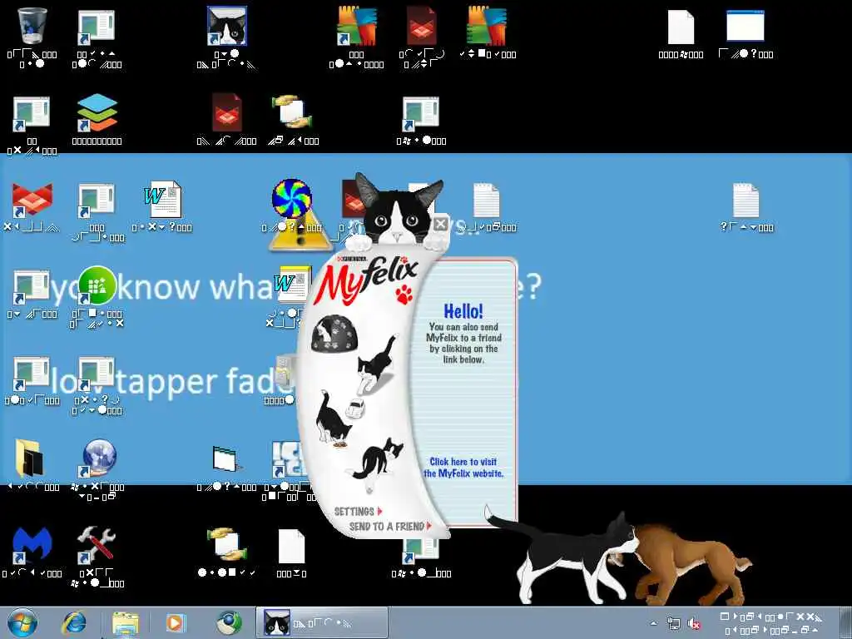Click the green-blue globe taskbar icon
The width and height of the screenshot is (852, 639).
click(x=229, y=623)
